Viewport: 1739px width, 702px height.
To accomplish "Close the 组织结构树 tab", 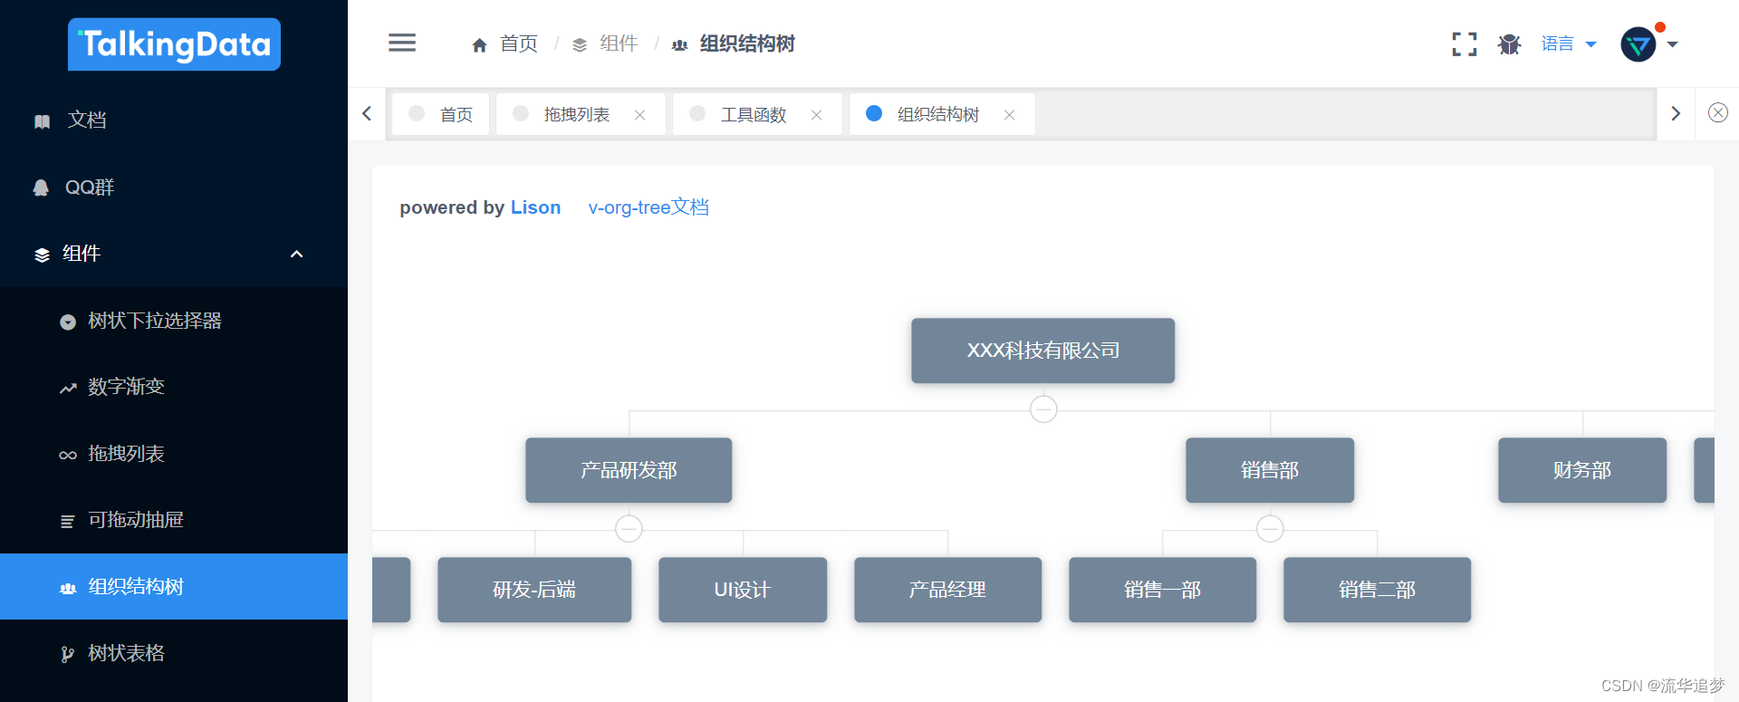I will tap(1009, 115).
